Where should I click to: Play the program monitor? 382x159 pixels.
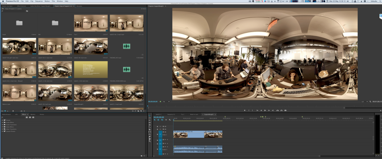click(265, 110)
